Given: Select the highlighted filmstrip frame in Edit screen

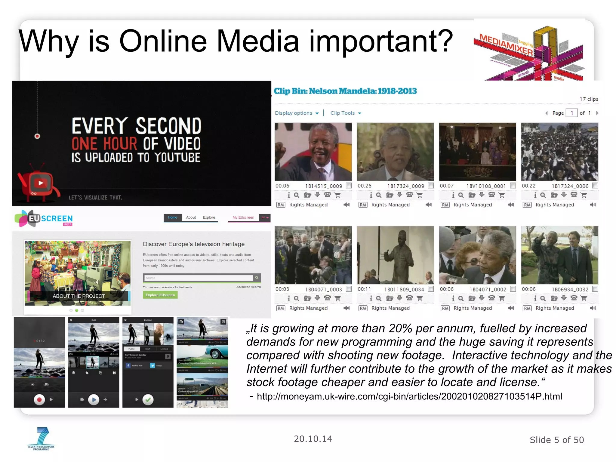Looking at the screenshot, I should tap(93, 362).
